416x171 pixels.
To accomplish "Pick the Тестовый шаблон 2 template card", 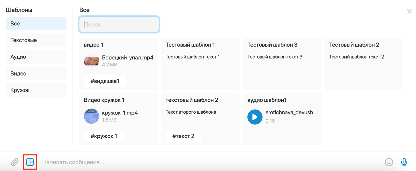I will pyautogui.click(x=364, y=64).
